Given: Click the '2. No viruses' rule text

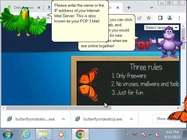Looking at the screenshot, I should pos(145,84).
